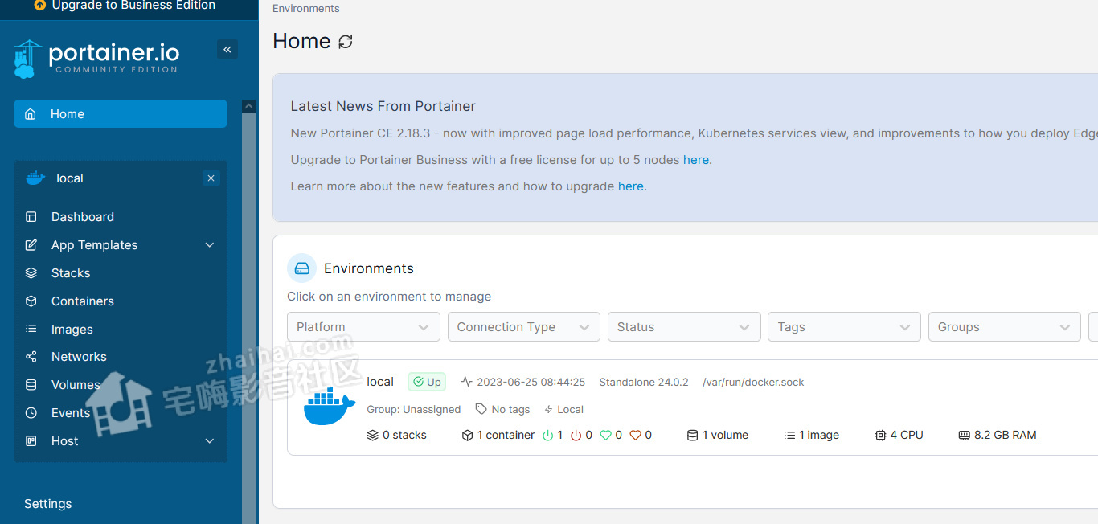
Task: Click the /var/run/docker.sock path text
Action: [x=753, y=383]
